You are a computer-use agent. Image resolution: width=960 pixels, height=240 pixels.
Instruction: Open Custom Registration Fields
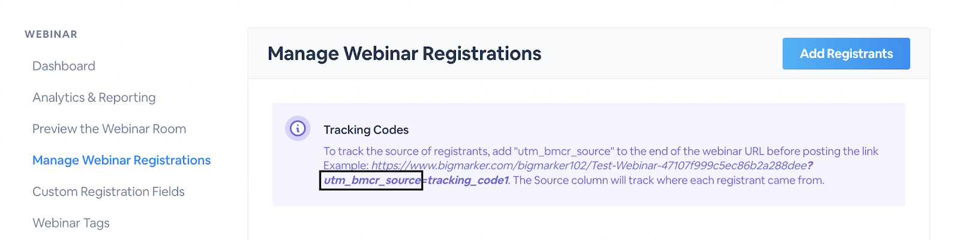point(109,192)
